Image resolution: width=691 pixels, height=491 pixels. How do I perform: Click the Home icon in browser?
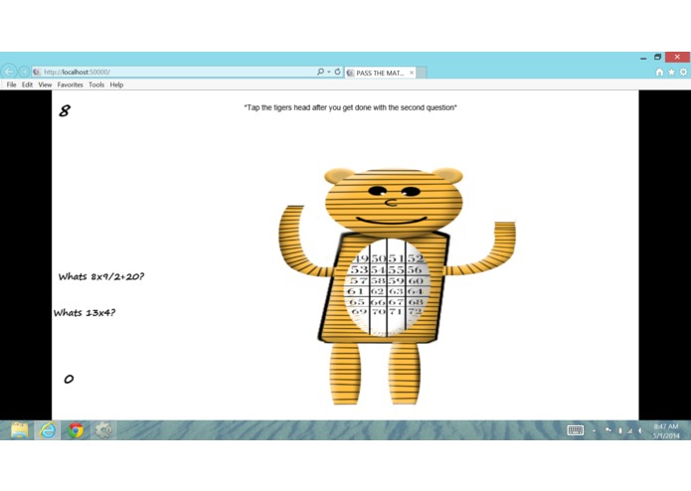[659, 72]
